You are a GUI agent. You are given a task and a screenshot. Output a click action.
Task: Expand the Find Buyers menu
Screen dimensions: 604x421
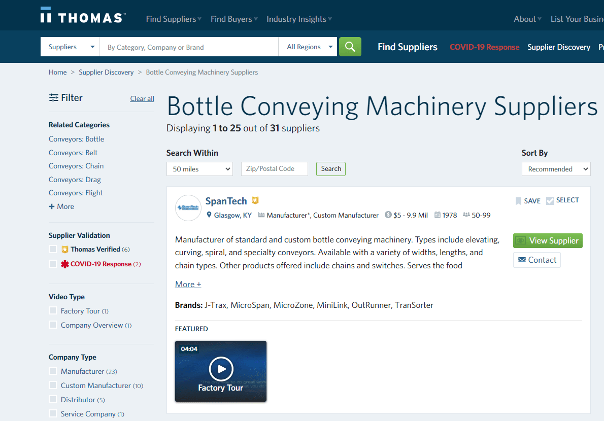pyautogui.click(x=234, y=19)
